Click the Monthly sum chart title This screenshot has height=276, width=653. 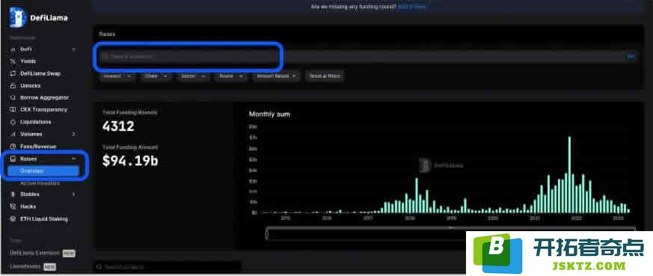[x=269, y=114]
